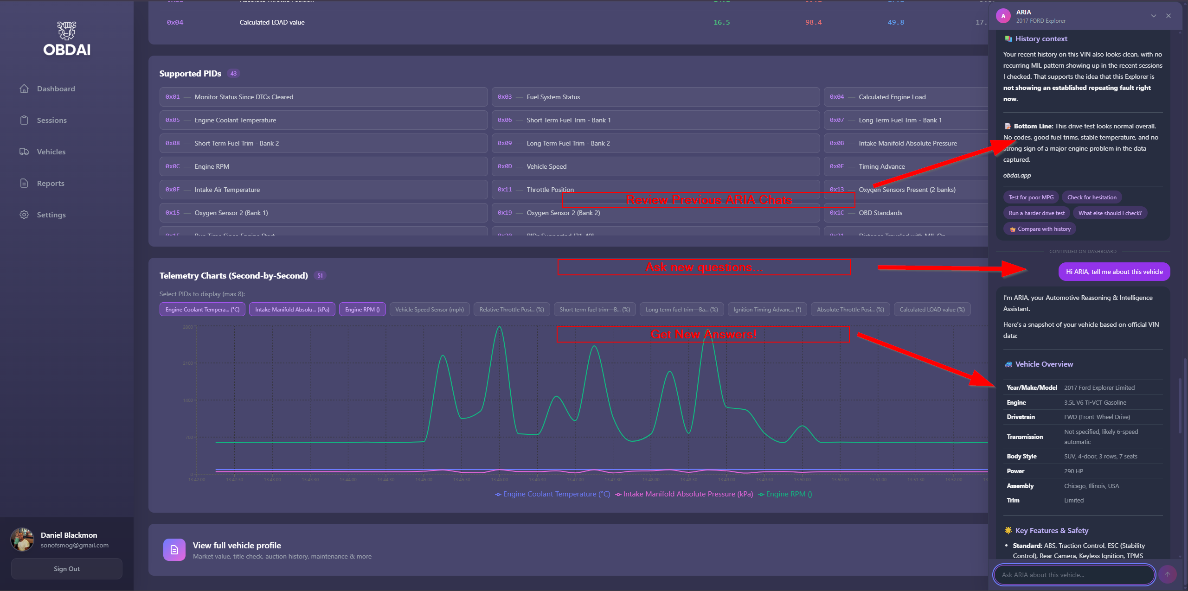
Task: Select "Compare with history" suggestion
Action: coord(1040,229)
